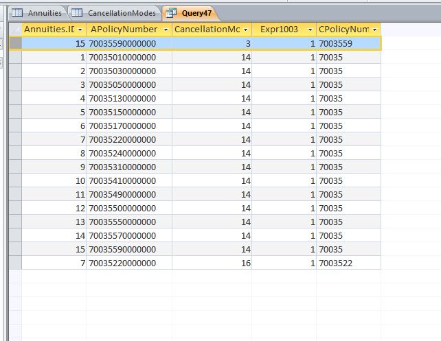Click cell 70035490000000
This screenshot has height=341, width=441.
pos(129,194)
